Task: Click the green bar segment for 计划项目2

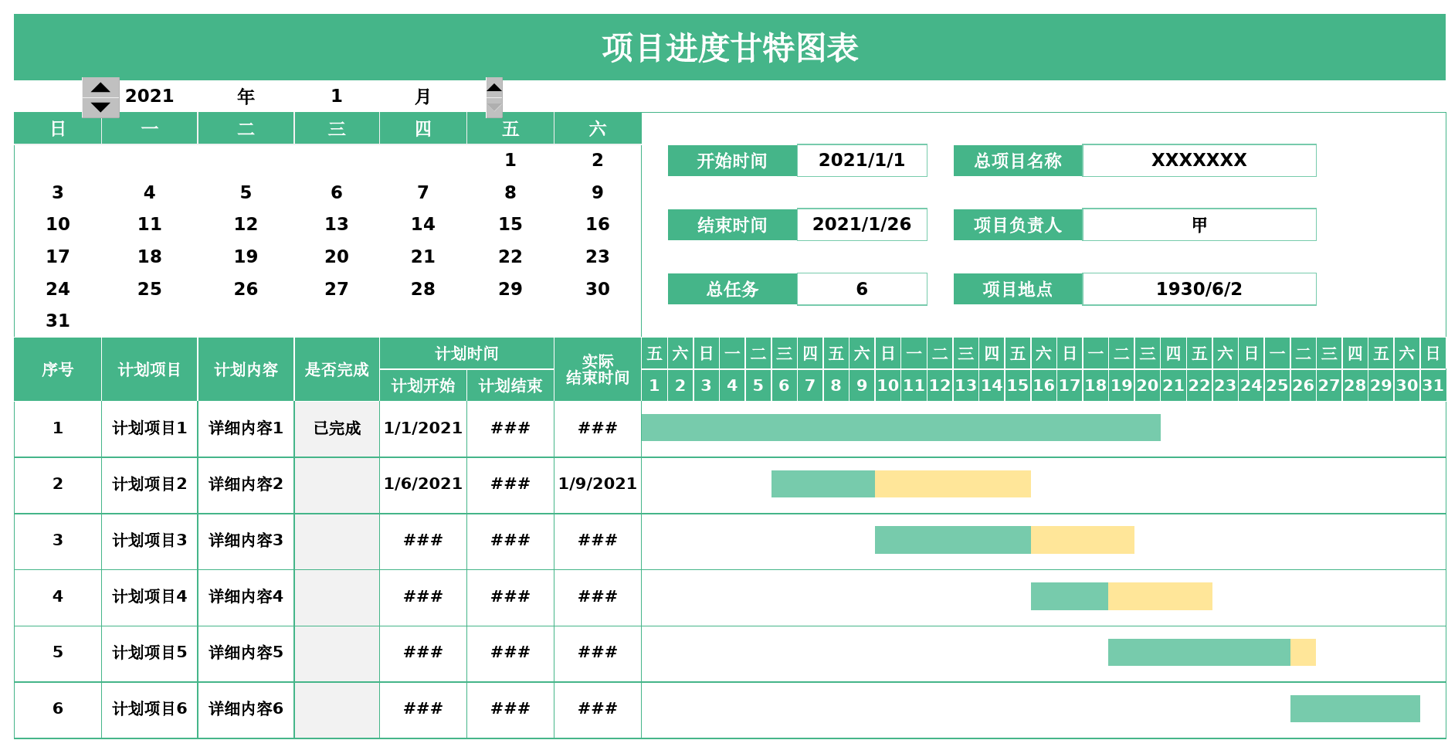Action: point(823,484)
